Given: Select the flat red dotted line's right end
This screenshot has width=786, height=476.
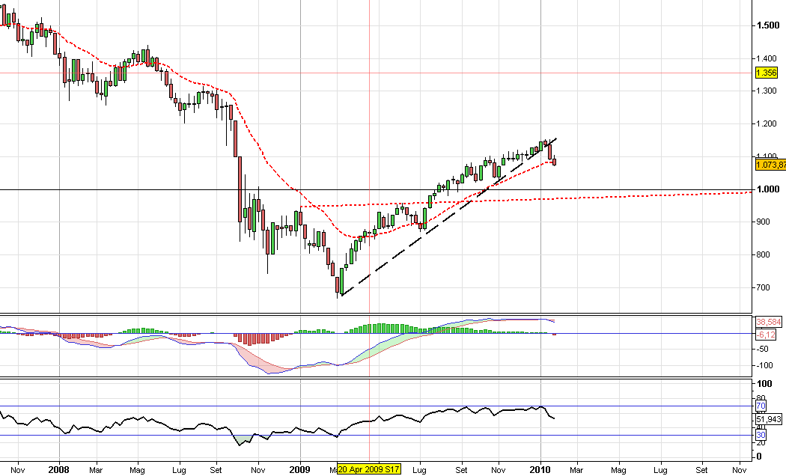Looking at the screenshot, I should pyautogui.click(x=749, y=192).
